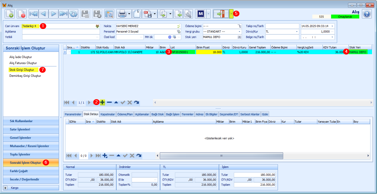The image size is (377, 194).
Task: Switch to the Kapatmalar tab
Action: coord(108,114)
